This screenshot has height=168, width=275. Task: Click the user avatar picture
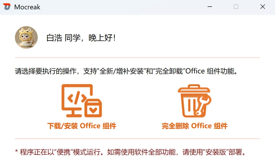[x=26, y=37]
